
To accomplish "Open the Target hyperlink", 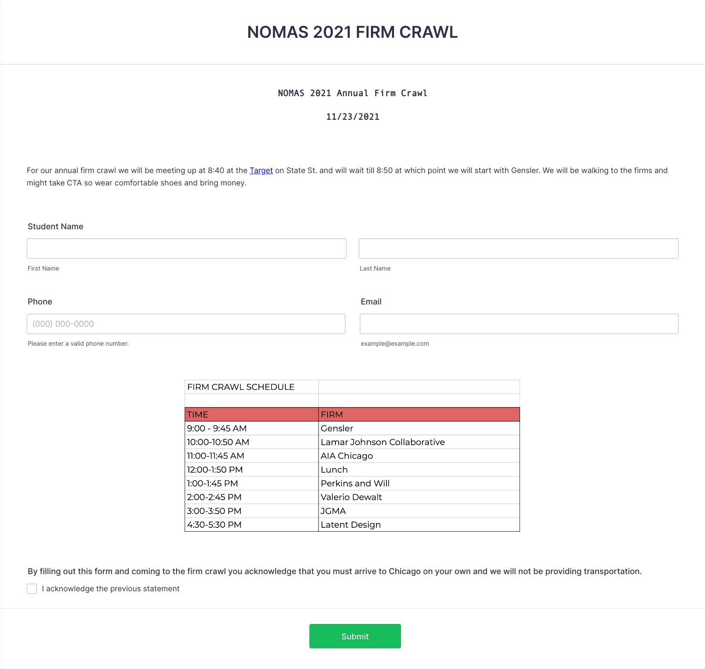I will (x=261, y=170).
